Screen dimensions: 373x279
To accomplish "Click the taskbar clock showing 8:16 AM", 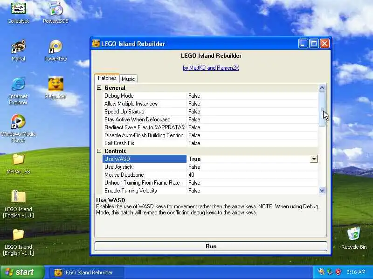I will tap(356, 272).
